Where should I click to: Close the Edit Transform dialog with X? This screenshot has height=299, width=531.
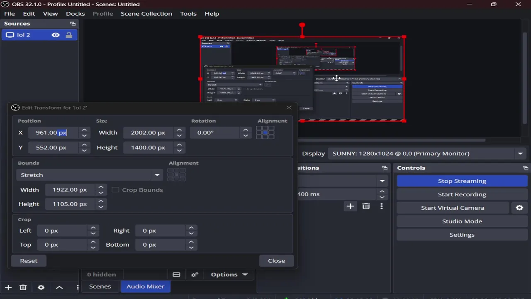[x=289, y=108]
